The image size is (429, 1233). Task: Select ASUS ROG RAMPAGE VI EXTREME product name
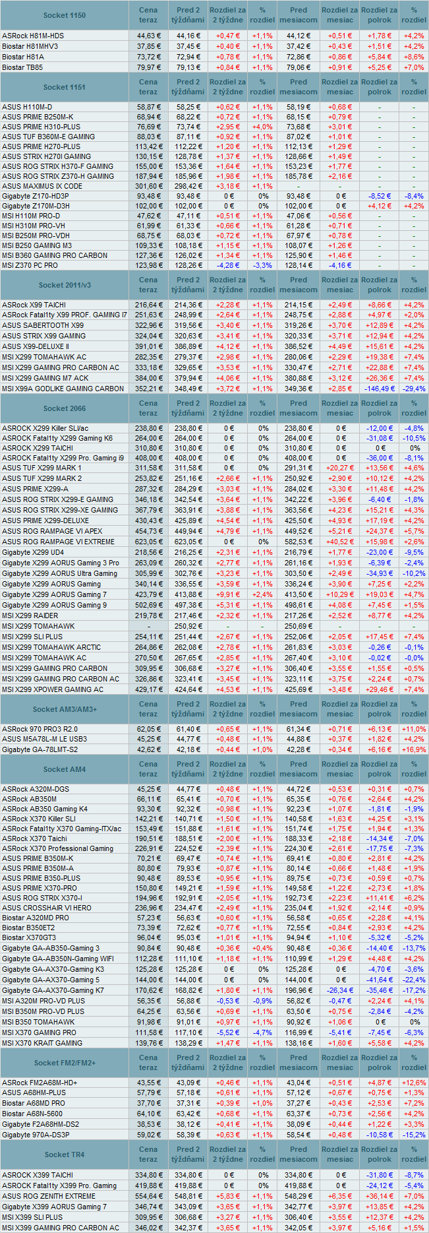point(58,542)
